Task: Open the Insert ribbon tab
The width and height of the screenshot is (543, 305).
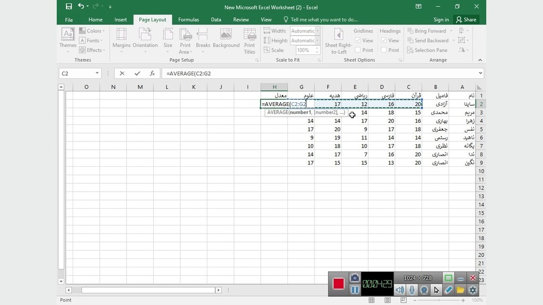Action: (x=120, y=20)
